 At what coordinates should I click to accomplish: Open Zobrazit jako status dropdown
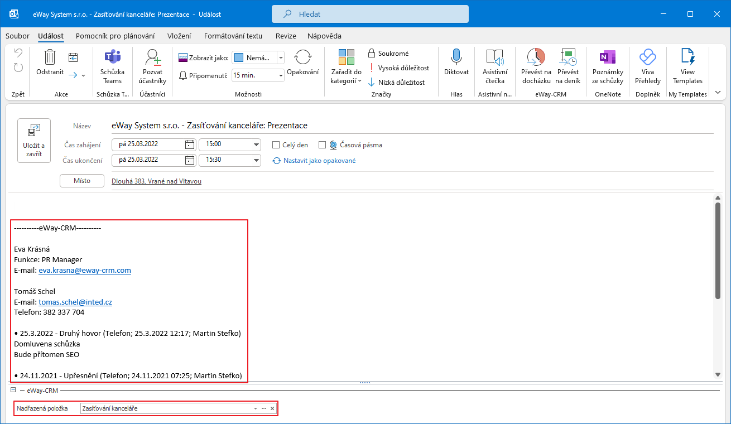(x=281, y=57)
